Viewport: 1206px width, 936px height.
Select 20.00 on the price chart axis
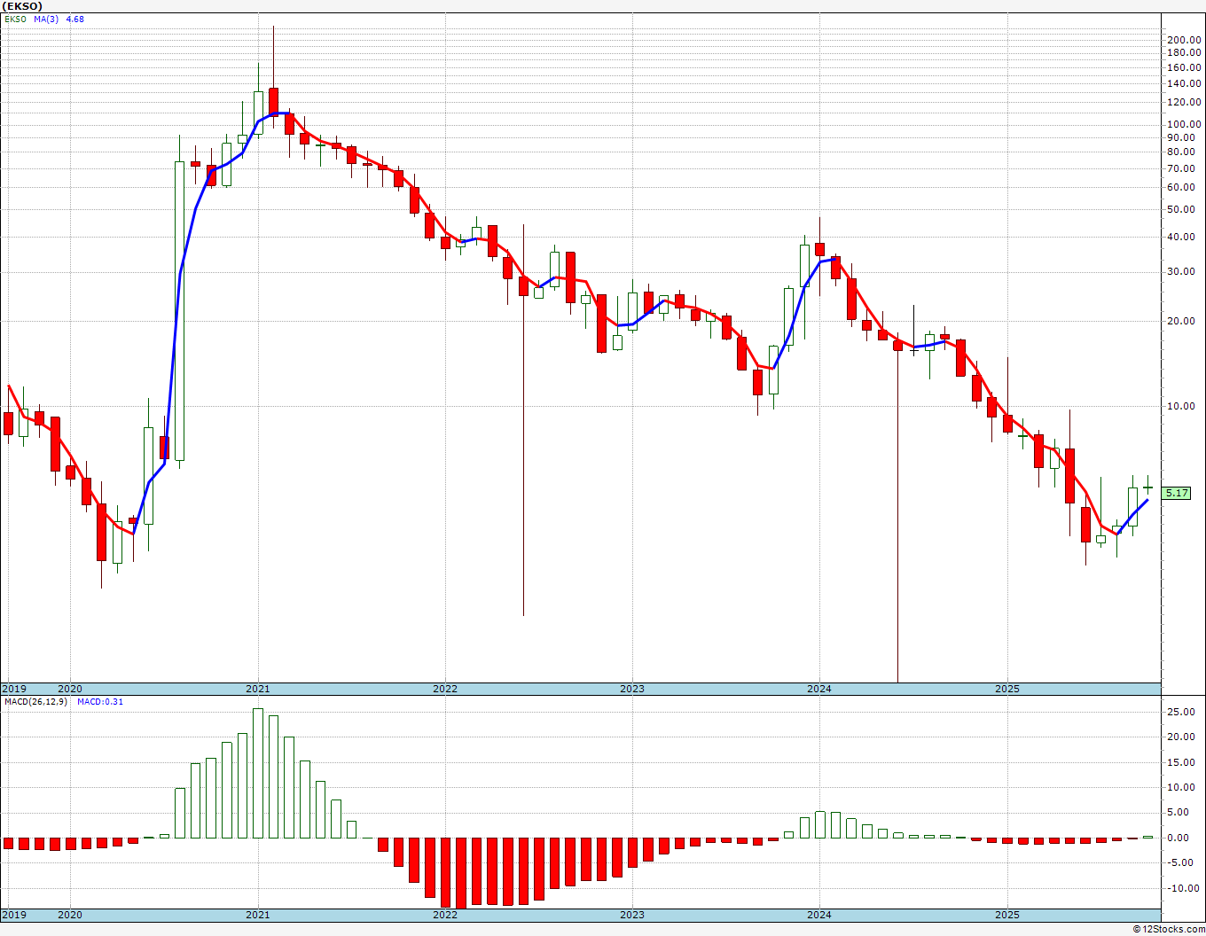pyautogui.click(x=1181, y=321)
